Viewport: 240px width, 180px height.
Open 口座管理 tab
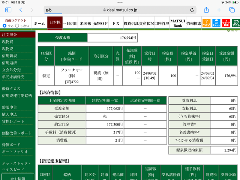click(x=162, y=23)
